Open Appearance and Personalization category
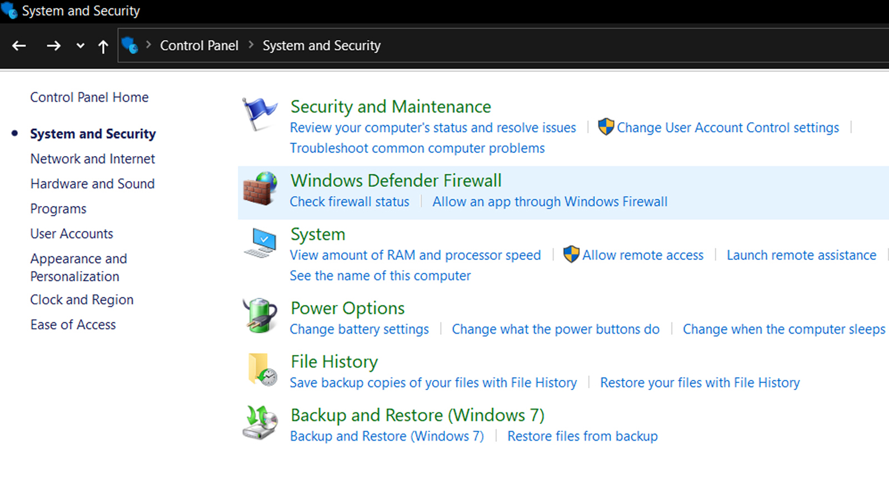The height and width of the screenshot is (500, 889). [78, 267]
